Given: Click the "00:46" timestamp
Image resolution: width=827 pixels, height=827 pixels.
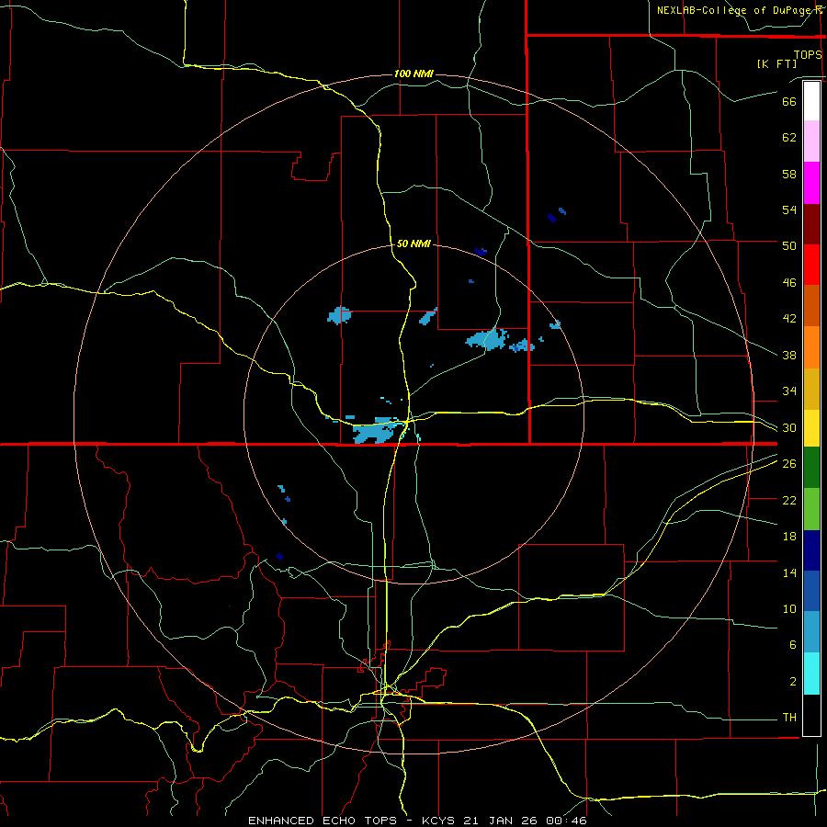Looking at the screenshot, I should (568, 821).
